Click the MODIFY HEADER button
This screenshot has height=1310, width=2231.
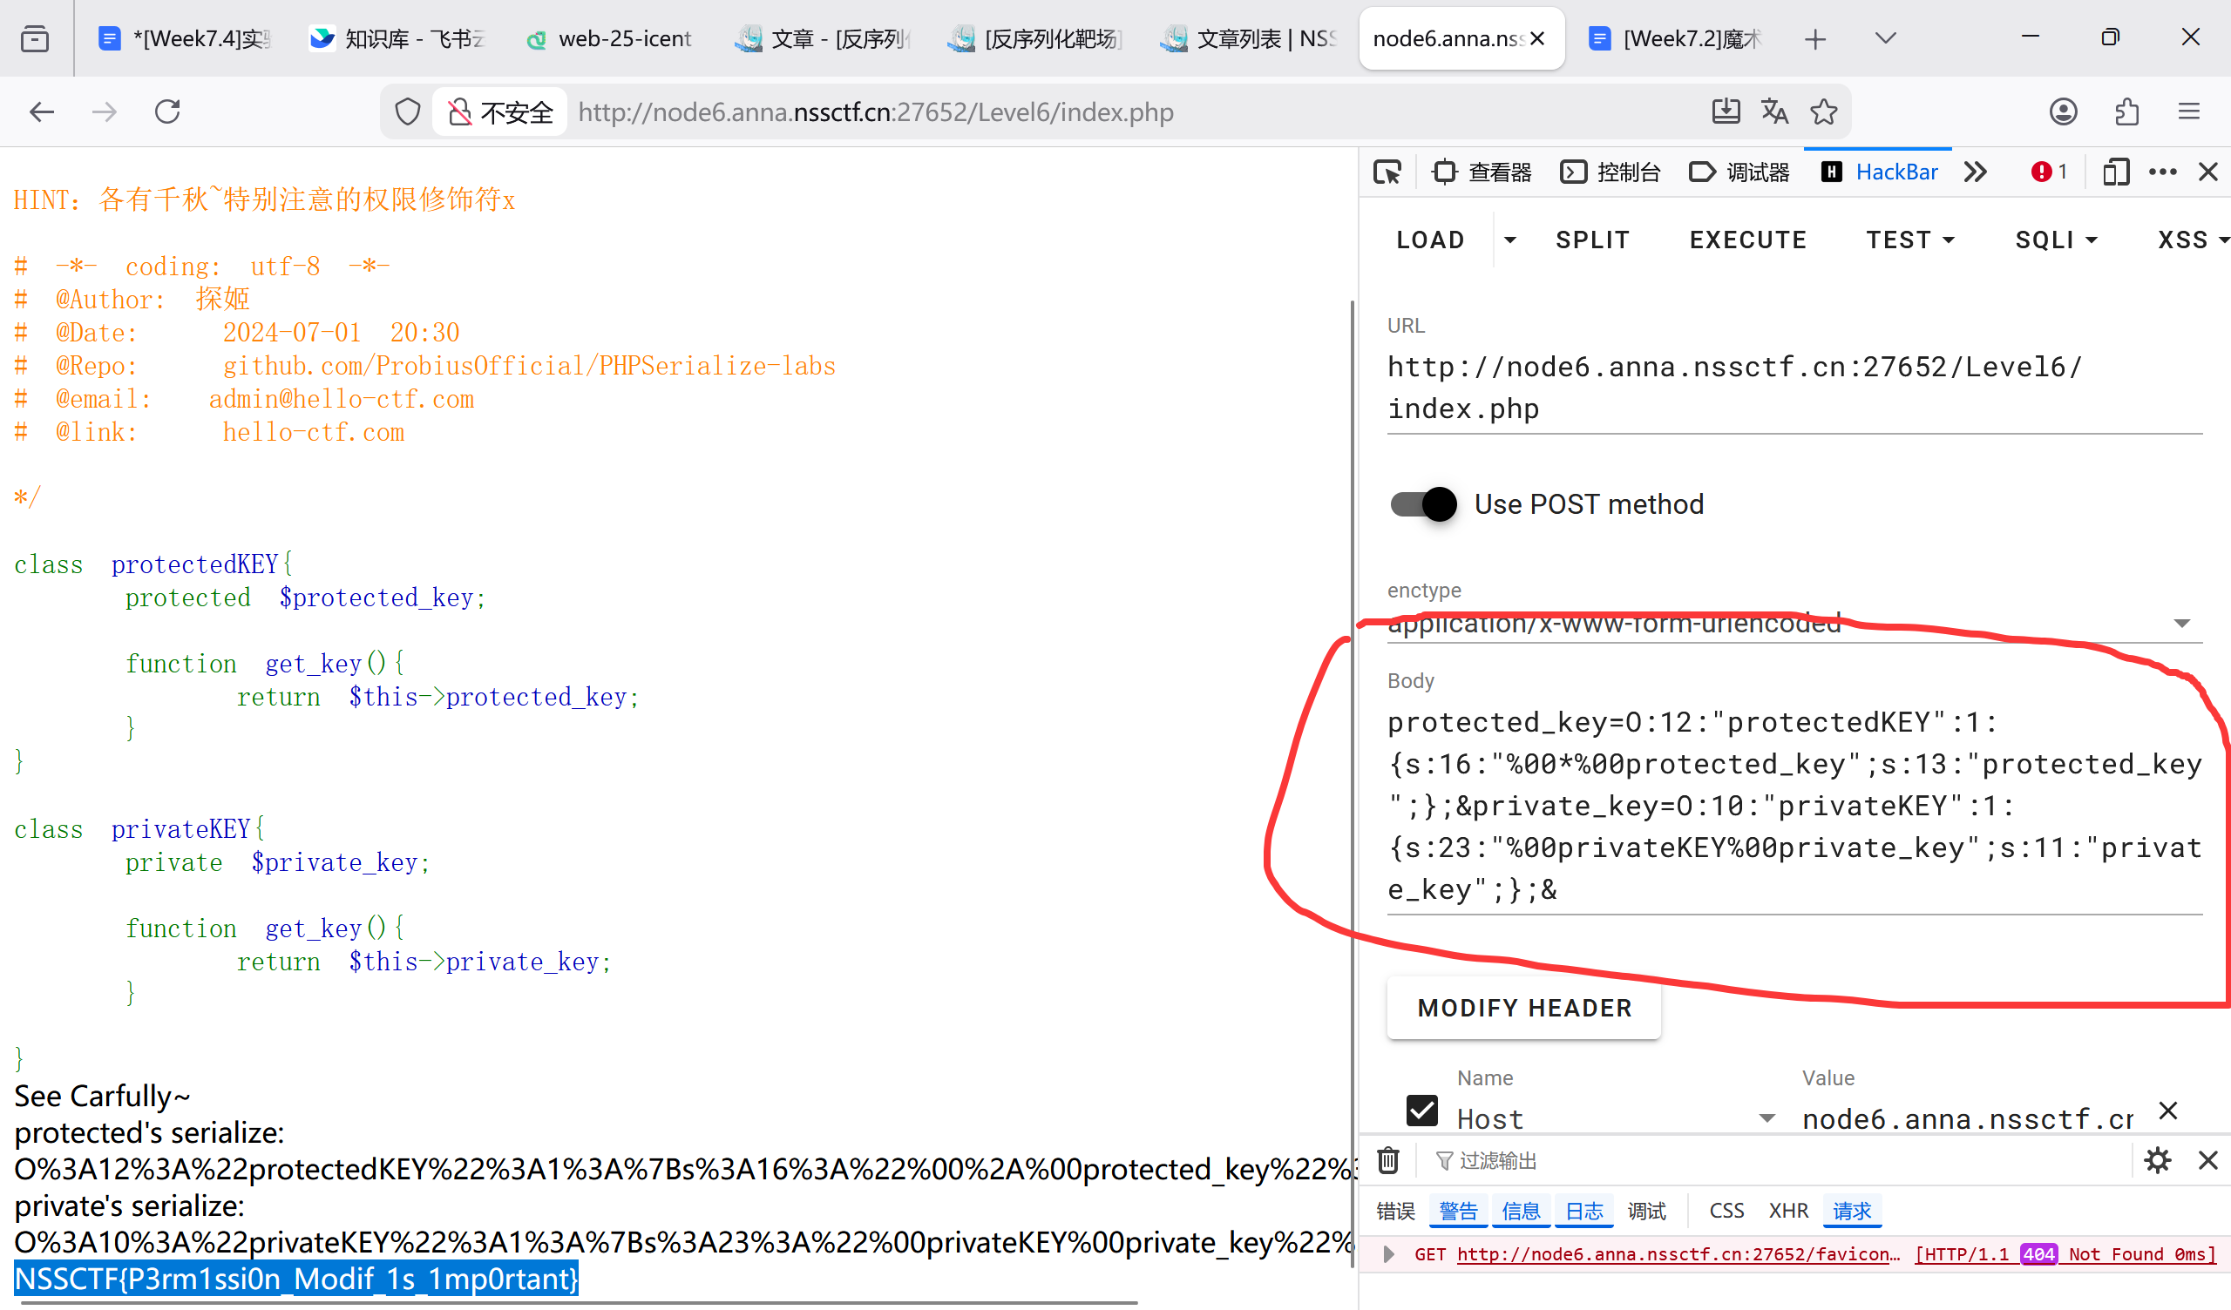(1523, 1008)
